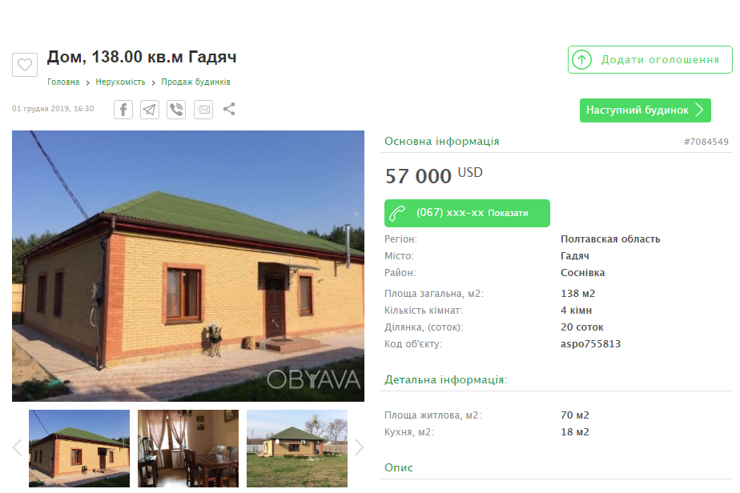Go to next house via Наступний будинок
The width and height of the screenshot is (740, 493).
click(x=645, y=110)
